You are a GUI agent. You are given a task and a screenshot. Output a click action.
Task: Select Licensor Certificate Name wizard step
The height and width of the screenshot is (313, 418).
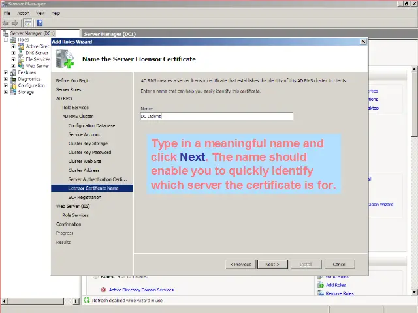92,188
